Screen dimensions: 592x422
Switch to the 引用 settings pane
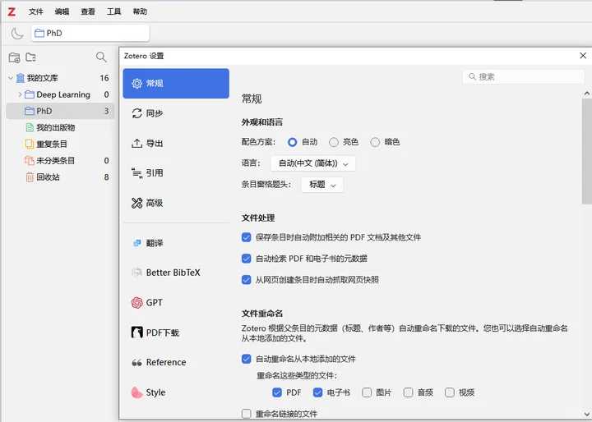[x=176, y=172]
